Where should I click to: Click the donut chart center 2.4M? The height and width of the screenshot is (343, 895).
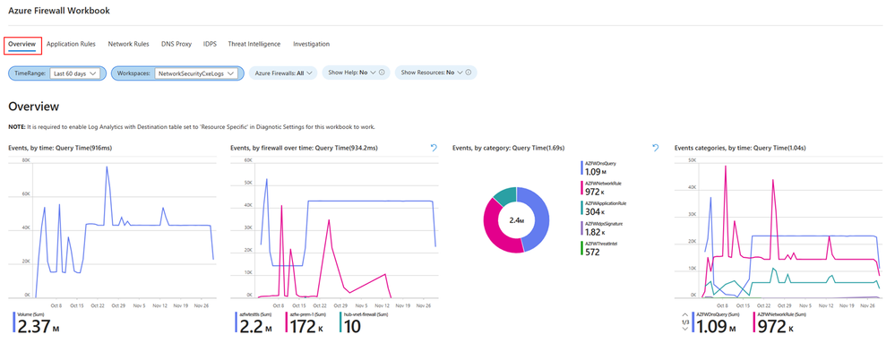point(517,219)
